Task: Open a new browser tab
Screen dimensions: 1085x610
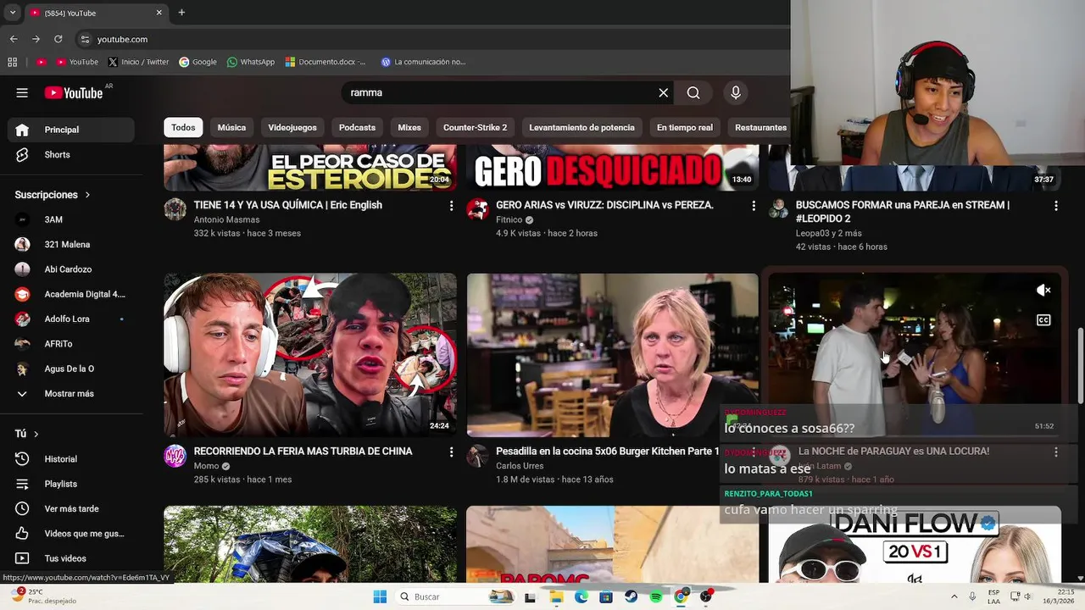Action: (181, 13)
